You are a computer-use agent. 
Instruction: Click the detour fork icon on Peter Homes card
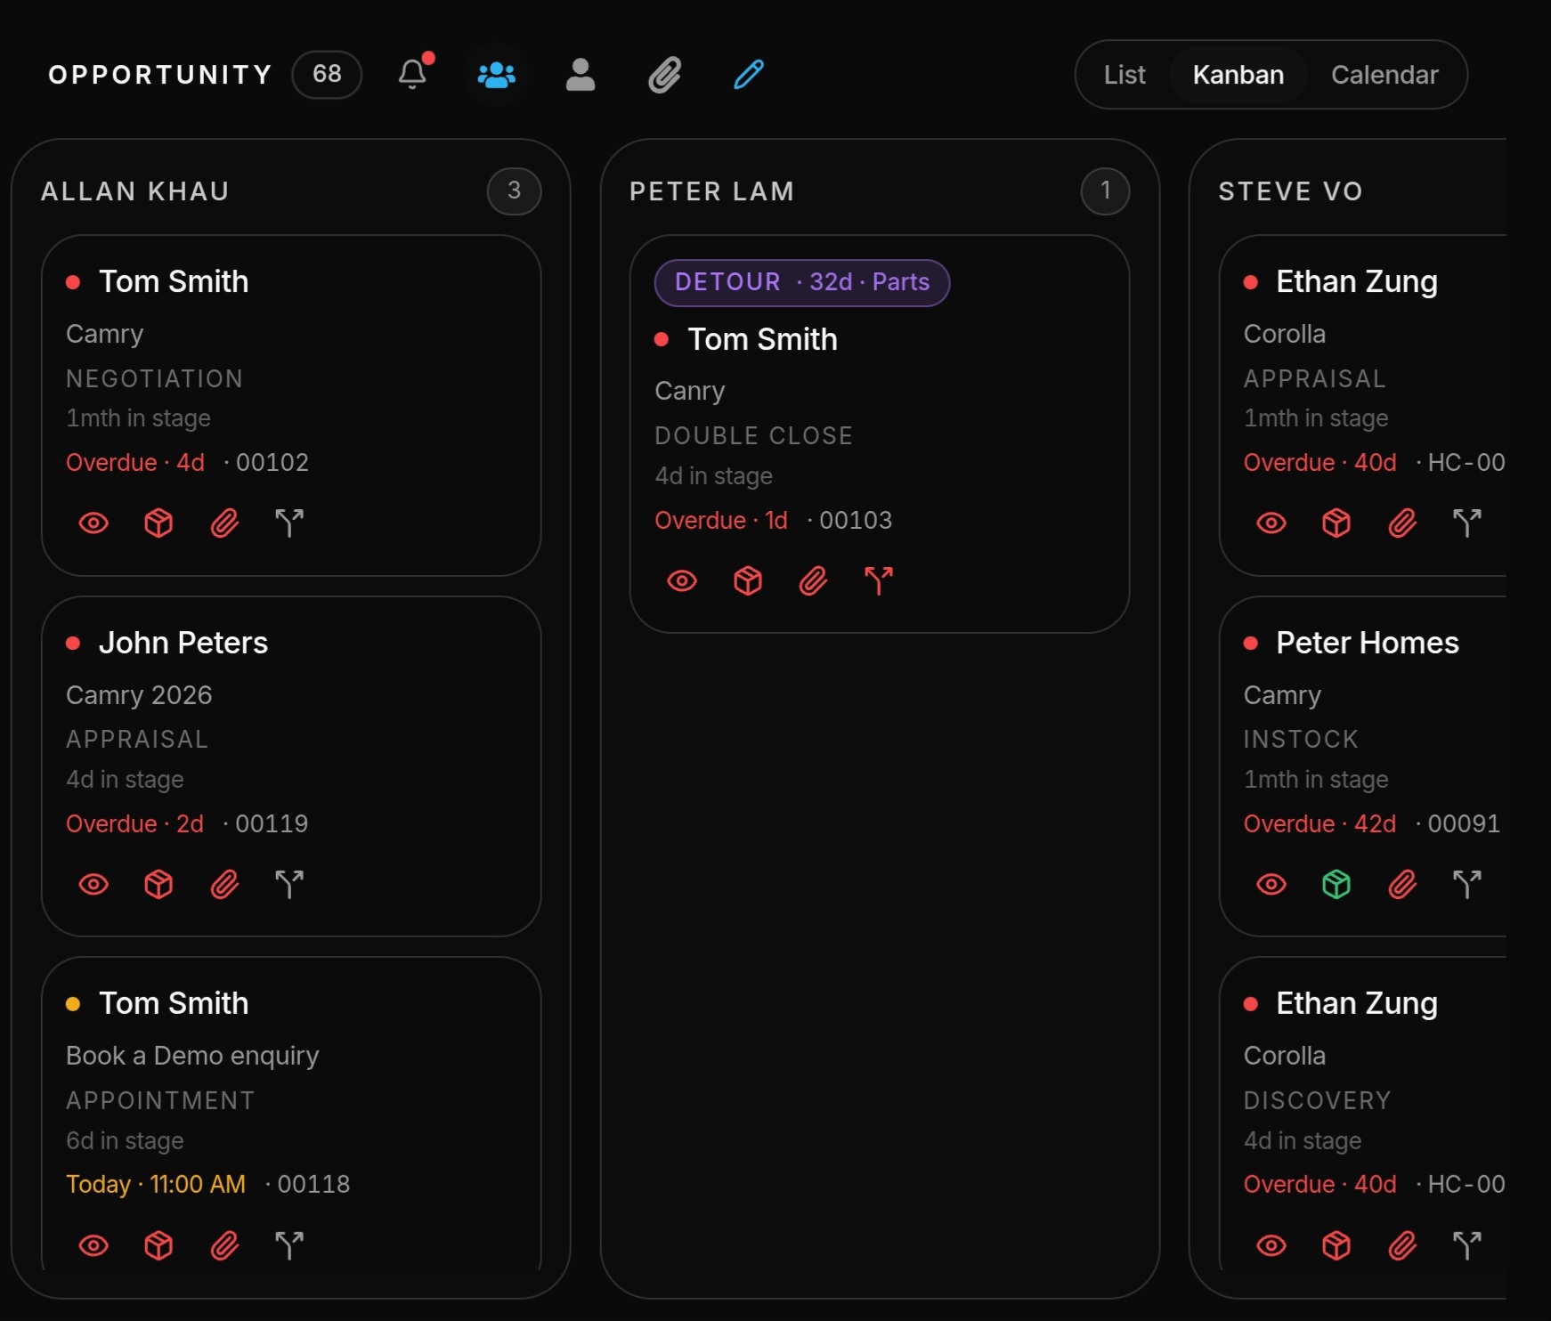point(1467,885)
